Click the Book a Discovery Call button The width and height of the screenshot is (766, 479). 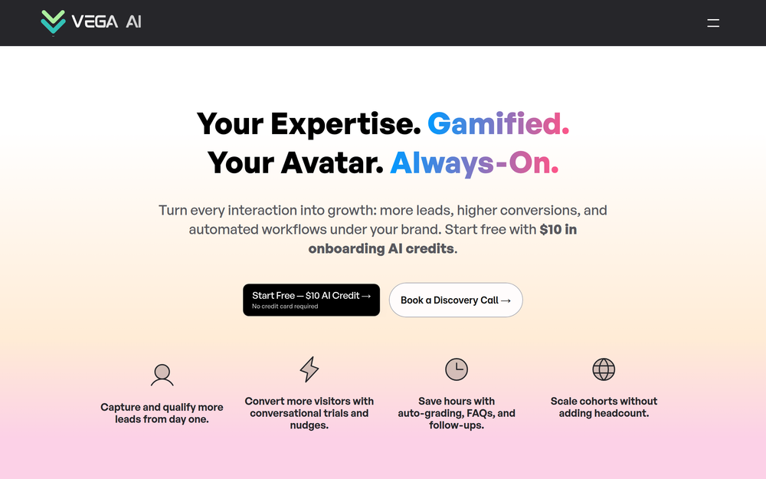click(456, 300)
